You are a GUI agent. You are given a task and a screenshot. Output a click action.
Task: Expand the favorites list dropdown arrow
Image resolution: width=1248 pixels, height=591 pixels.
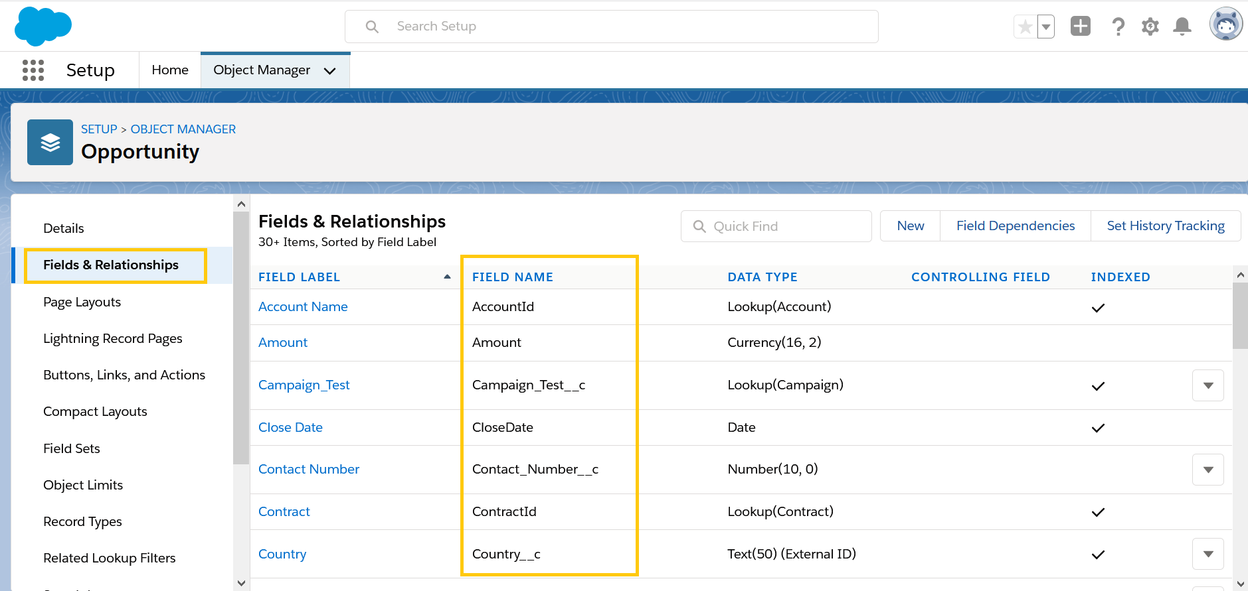[x=1046, y=27]
